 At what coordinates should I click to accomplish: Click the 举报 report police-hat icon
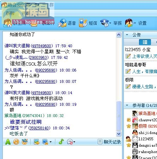[104, 23]
